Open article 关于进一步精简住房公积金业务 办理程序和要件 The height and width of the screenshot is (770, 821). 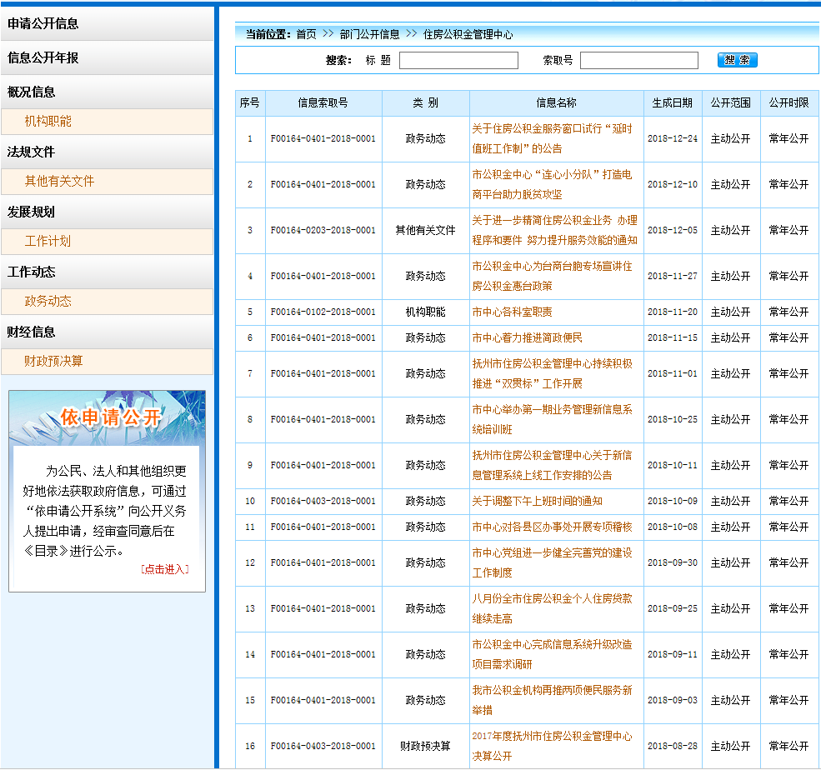tap(554, 230)
